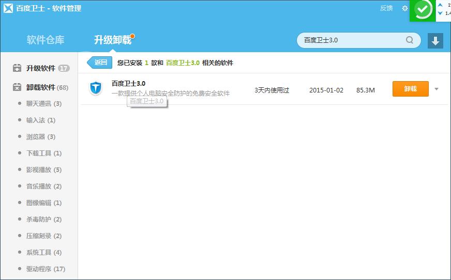Select 杀毒防护 (2) category
This screenshot has height=280, width=451.
point(44,220)
